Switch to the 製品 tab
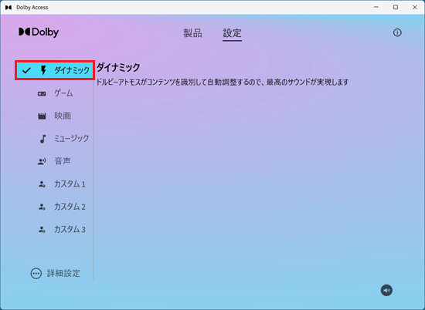 pyautogui.click(x=192, y=33)
